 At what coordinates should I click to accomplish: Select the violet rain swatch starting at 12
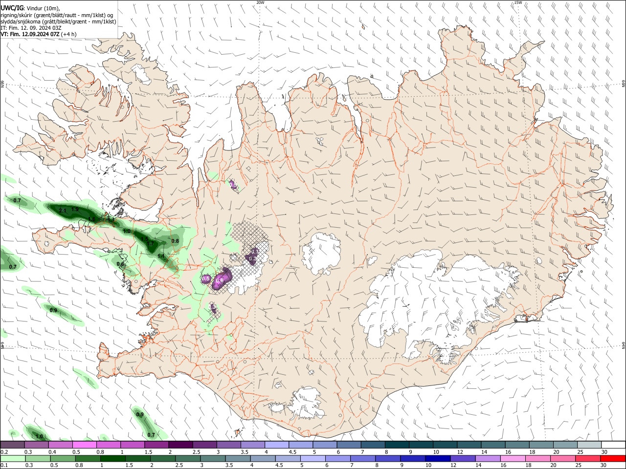(x=463, y=458)
